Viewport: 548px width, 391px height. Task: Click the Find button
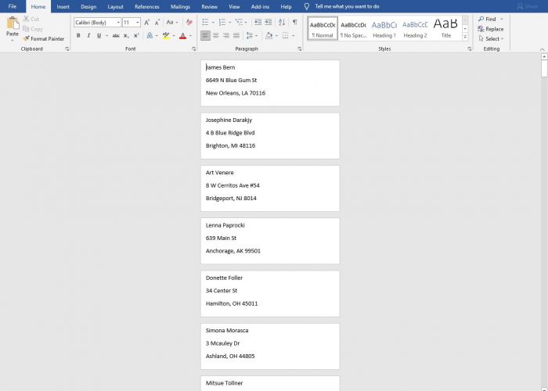[x=487, y=20]
